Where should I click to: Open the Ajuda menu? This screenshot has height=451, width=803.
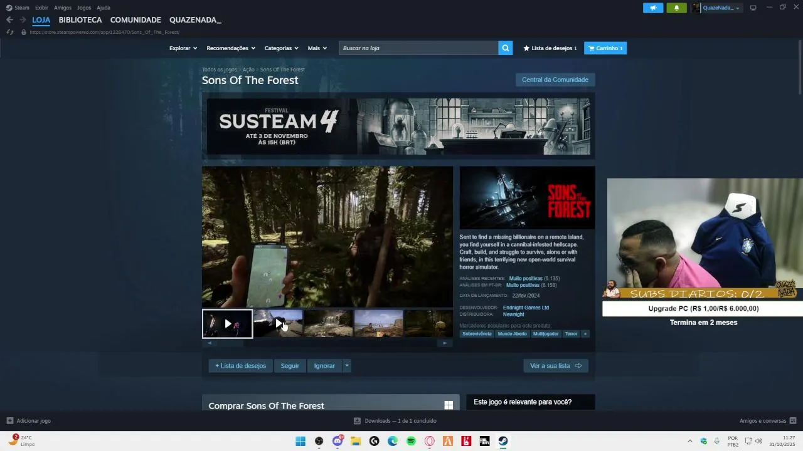104,8
